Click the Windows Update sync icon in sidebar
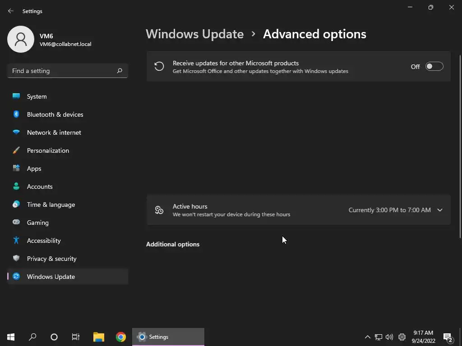The height and width of the screenshot is (346, 462). pyautogui.click(x=16, y=276)
